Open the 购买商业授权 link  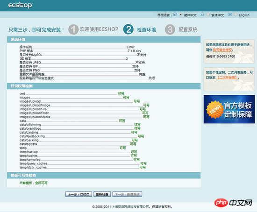click(x=222, y=50)
